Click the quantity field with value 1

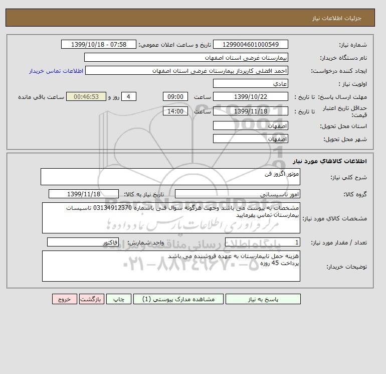click(x=263, y=242)
